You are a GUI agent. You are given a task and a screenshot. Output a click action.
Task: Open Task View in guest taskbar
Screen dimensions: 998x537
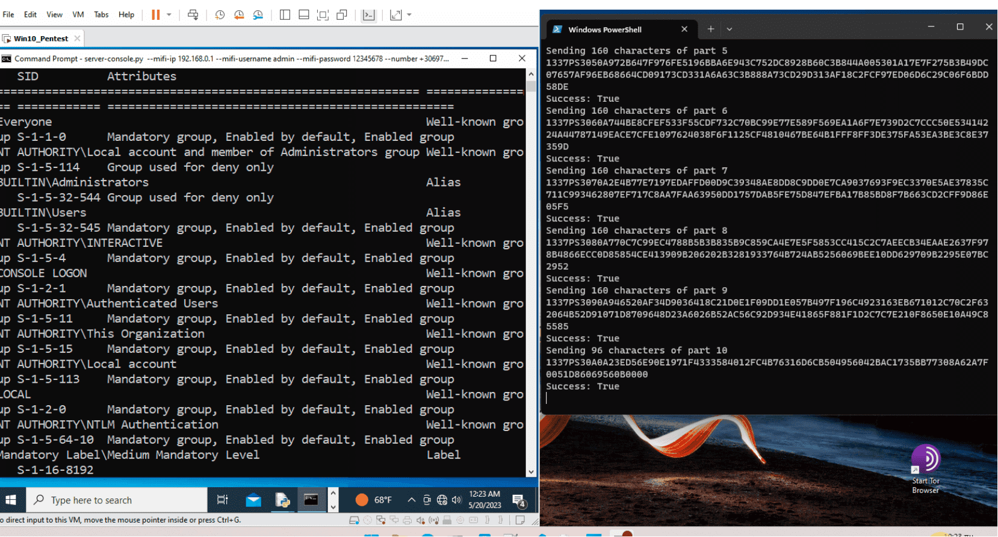[222, 500]
